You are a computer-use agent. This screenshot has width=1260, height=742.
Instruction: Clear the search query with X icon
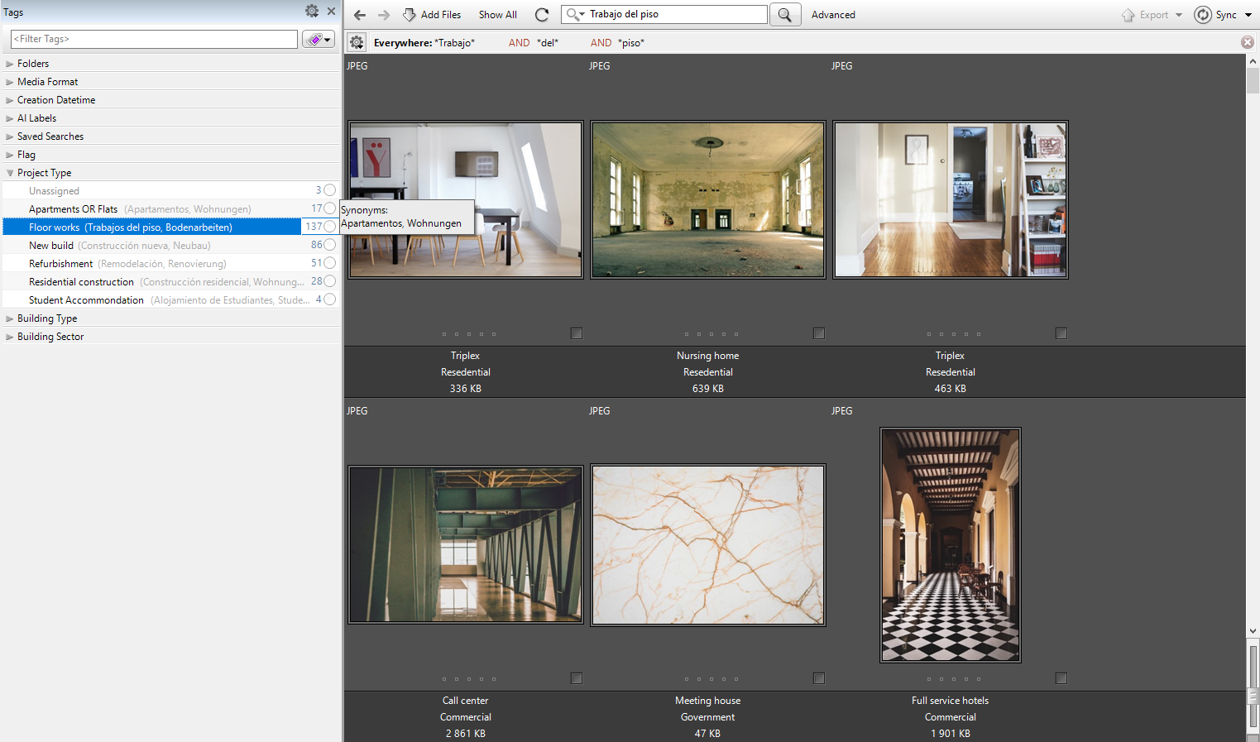[1247, 42]
